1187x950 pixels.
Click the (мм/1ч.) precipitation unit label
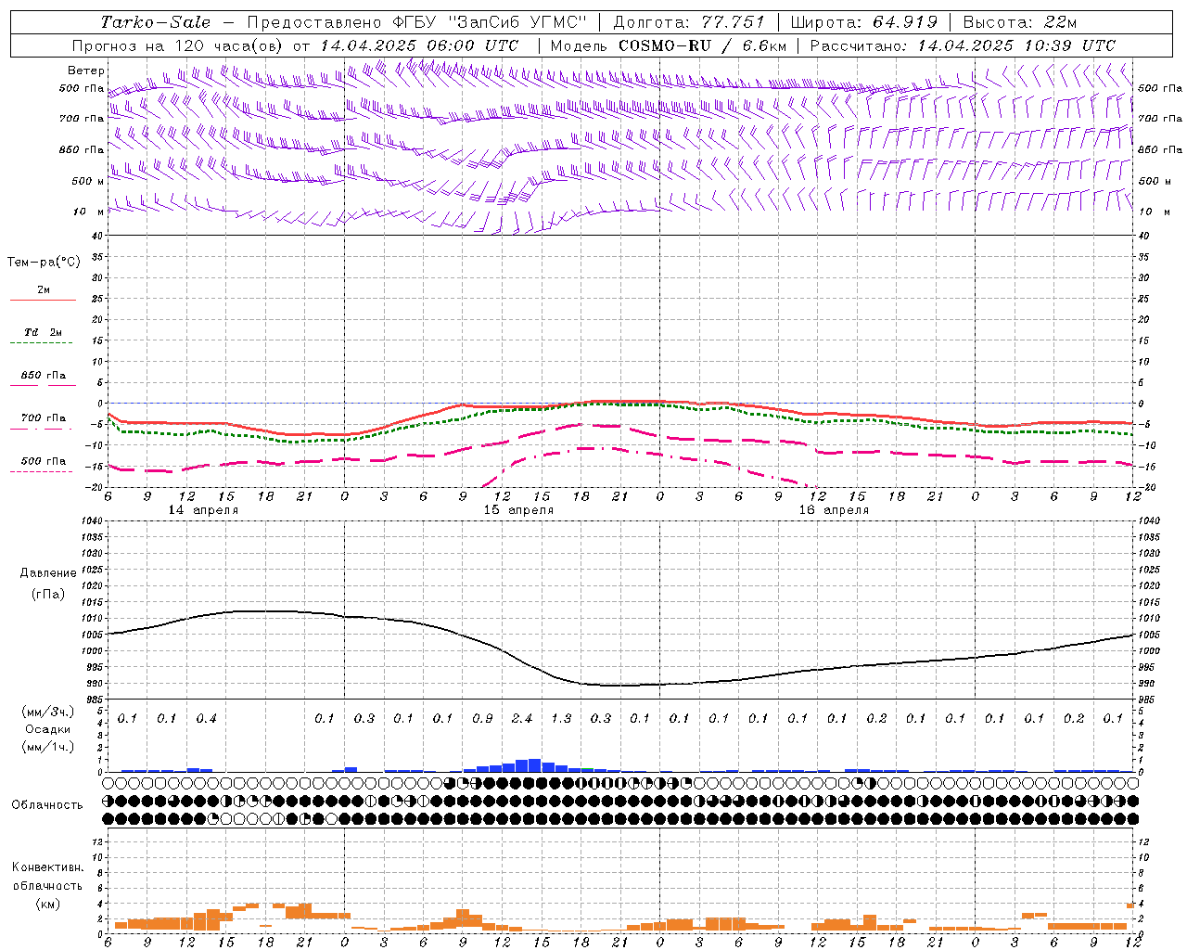(x=48, y=747)
